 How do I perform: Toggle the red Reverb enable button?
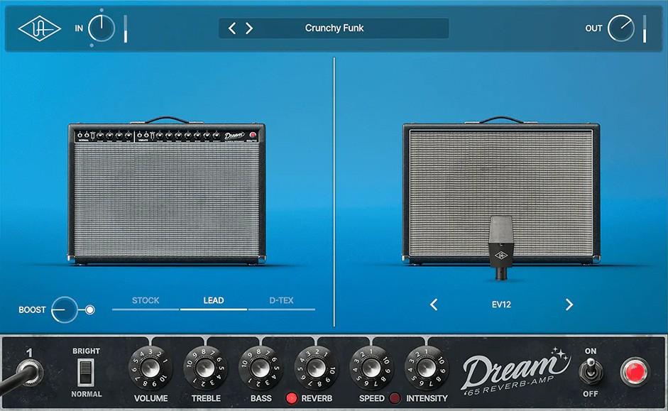click(x=291, y=398)
